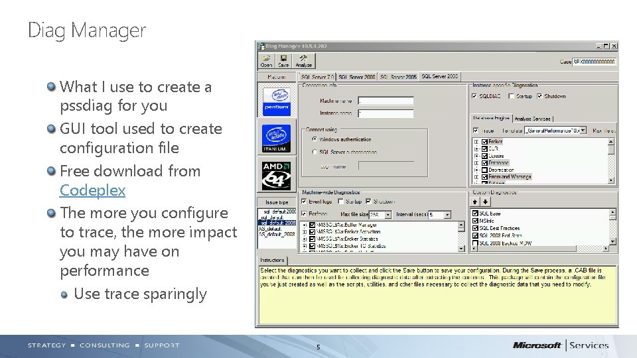Image resolution: width=637 pixels, height=358 pixels.
Task: Uncheck the SQL Base custom diagnostic
Action: [475, 213]
